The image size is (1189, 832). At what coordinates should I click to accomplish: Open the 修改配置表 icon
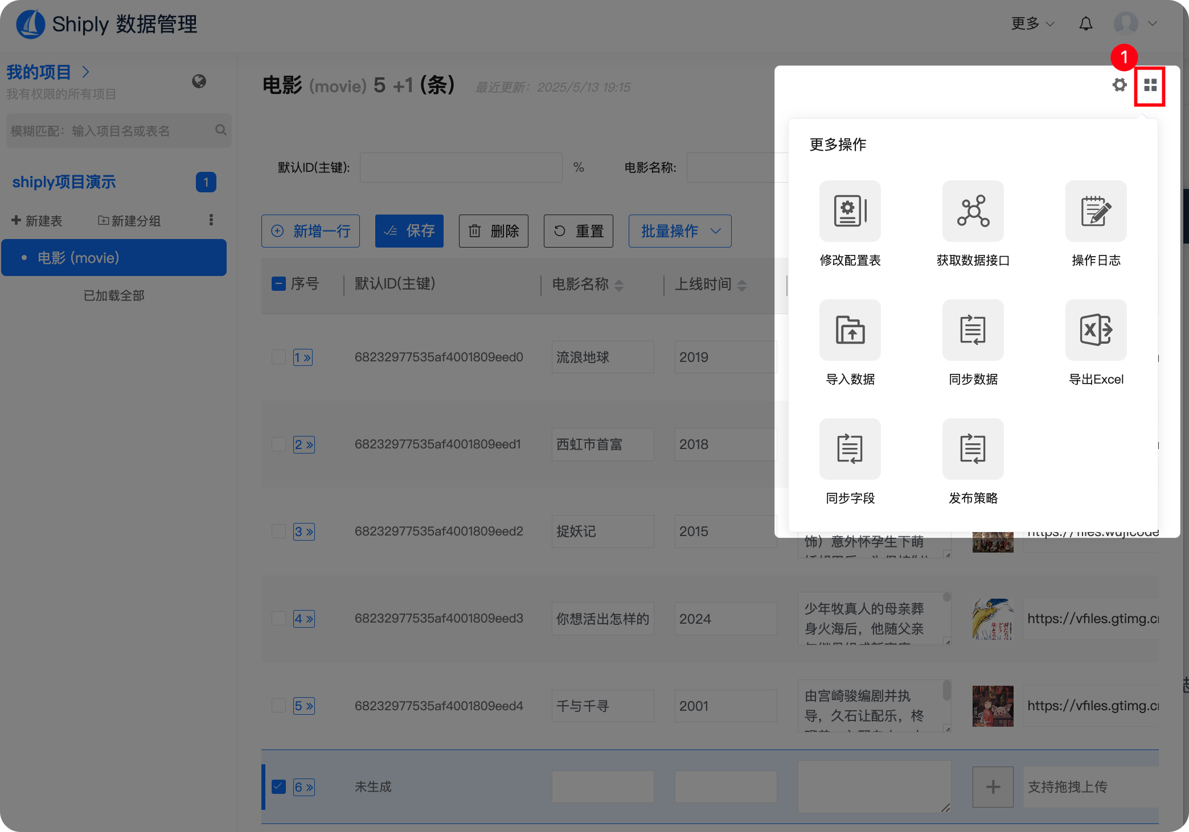click(850, 211)
